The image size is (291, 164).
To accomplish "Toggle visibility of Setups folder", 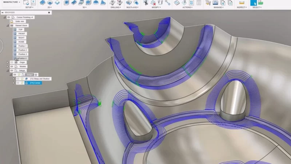I will 12,71.
